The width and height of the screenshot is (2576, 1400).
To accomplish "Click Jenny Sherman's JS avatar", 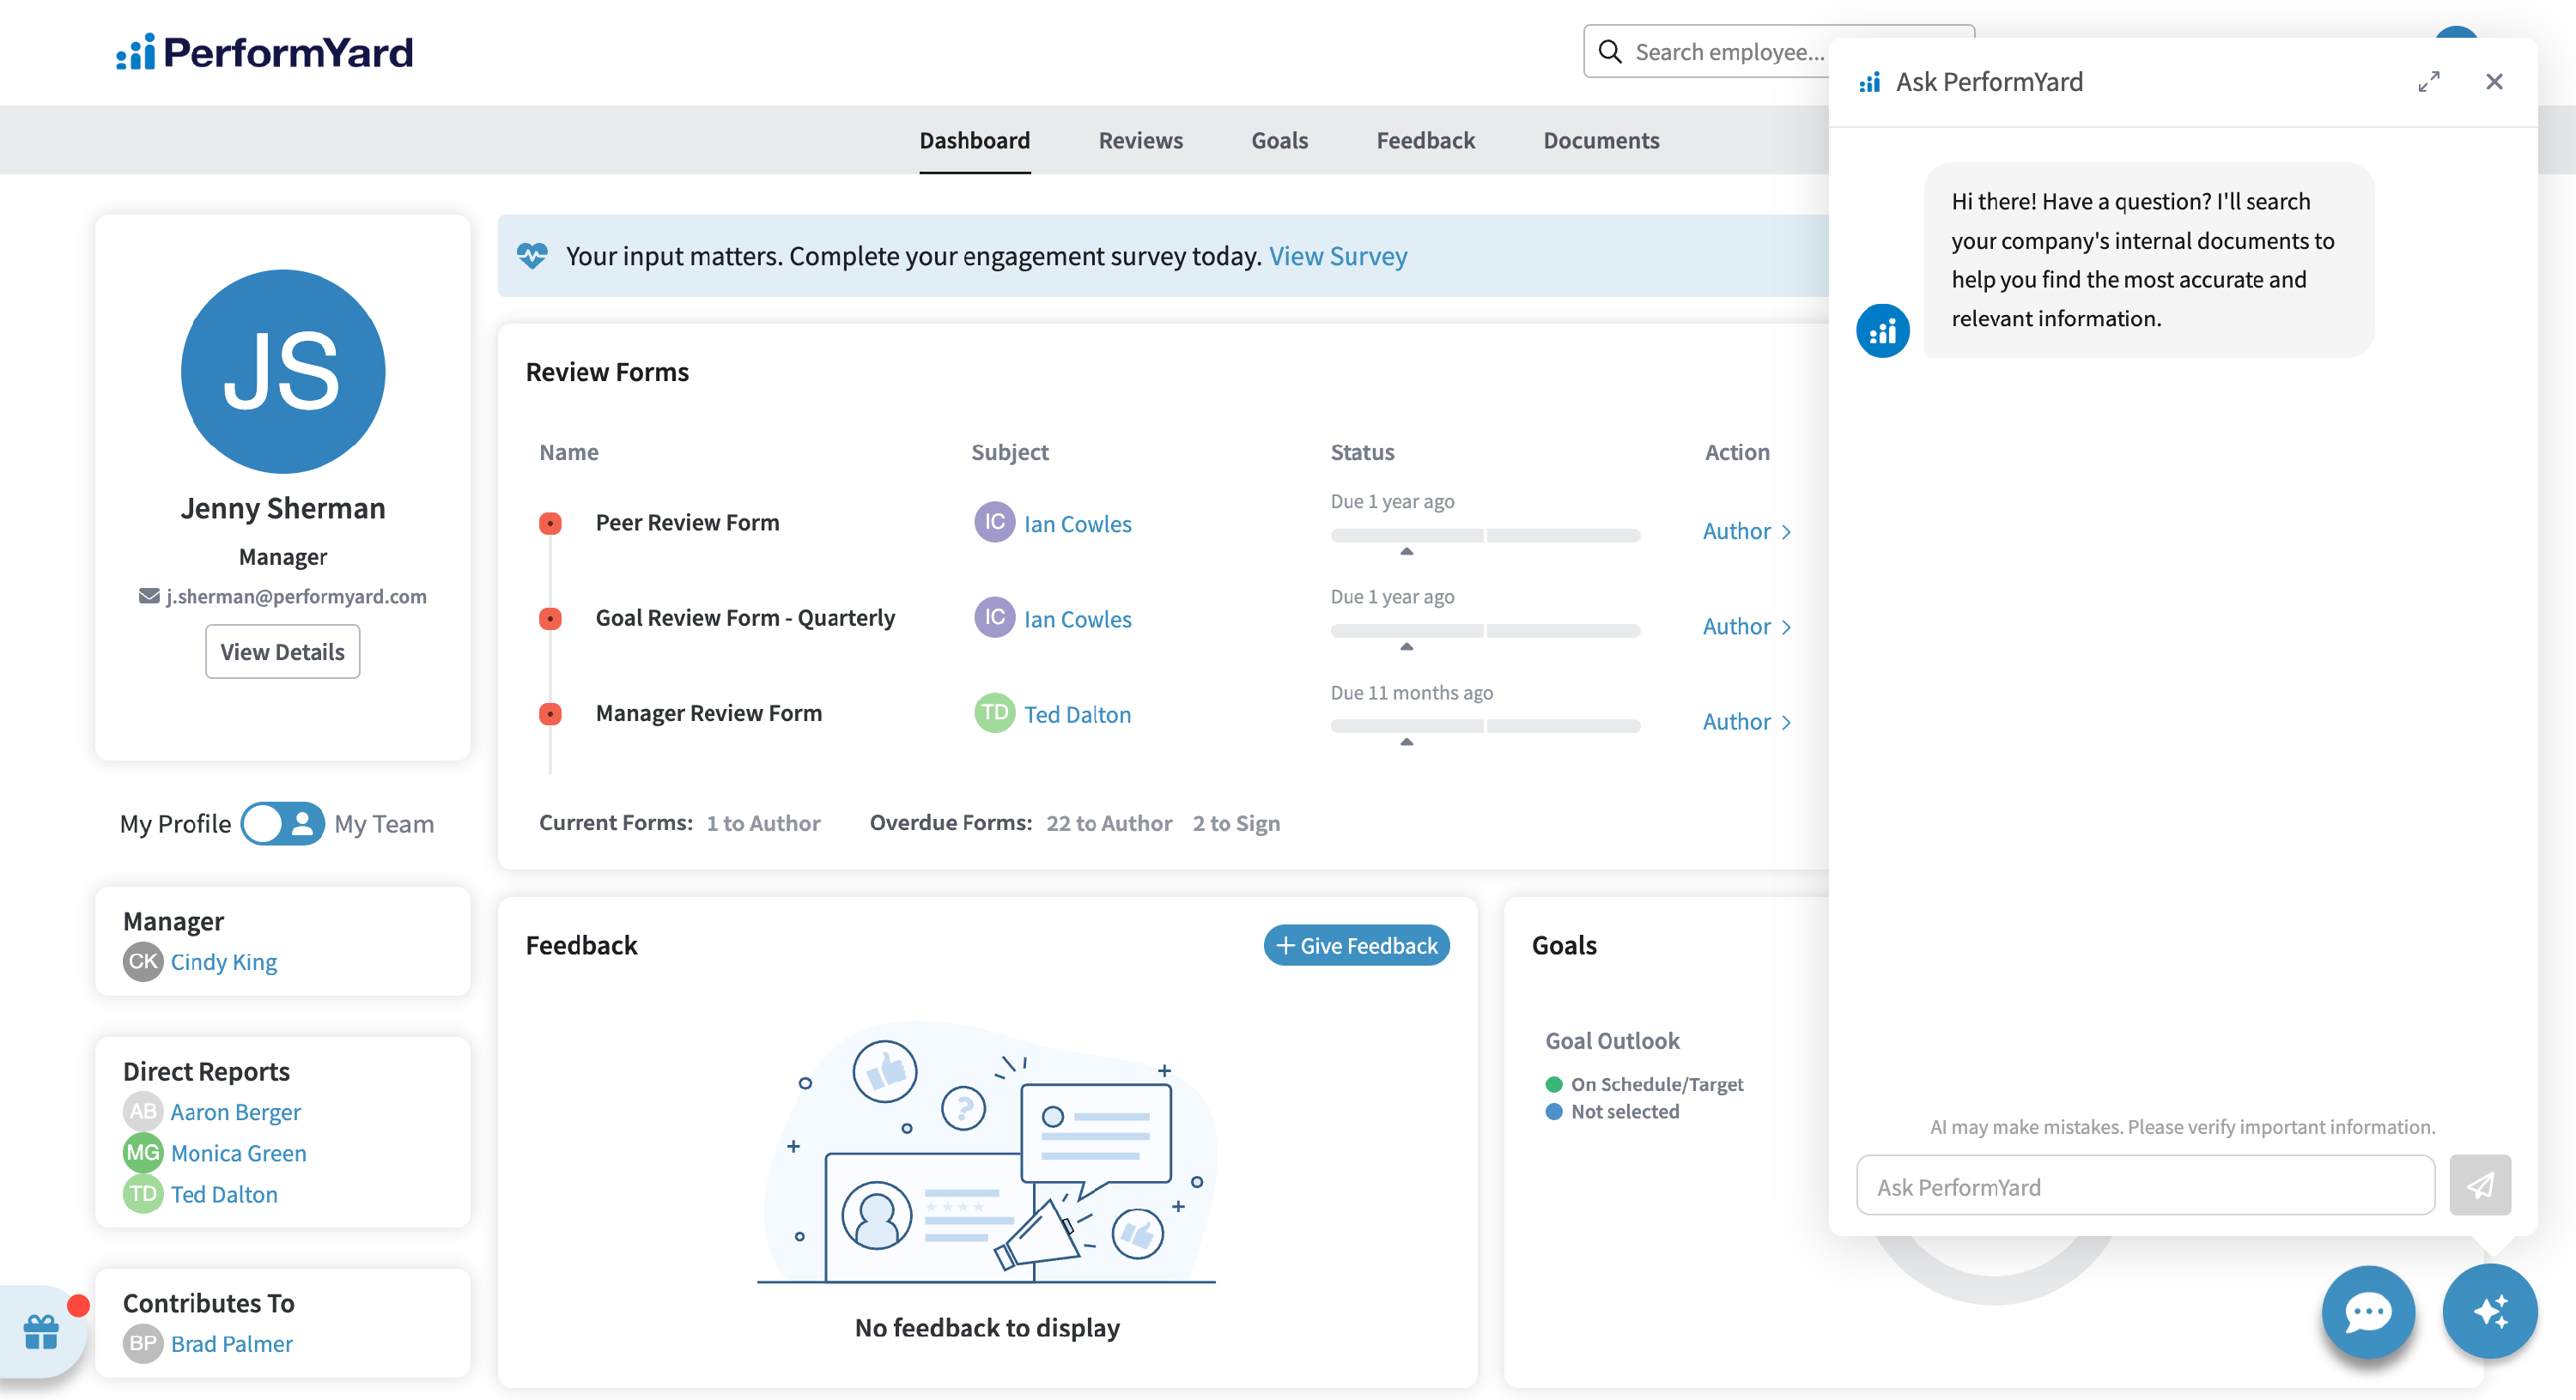I will 283,371.
